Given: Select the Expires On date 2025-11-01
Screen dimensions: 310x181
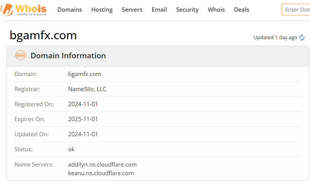Looking at the screenshot, I should point(83,119).
